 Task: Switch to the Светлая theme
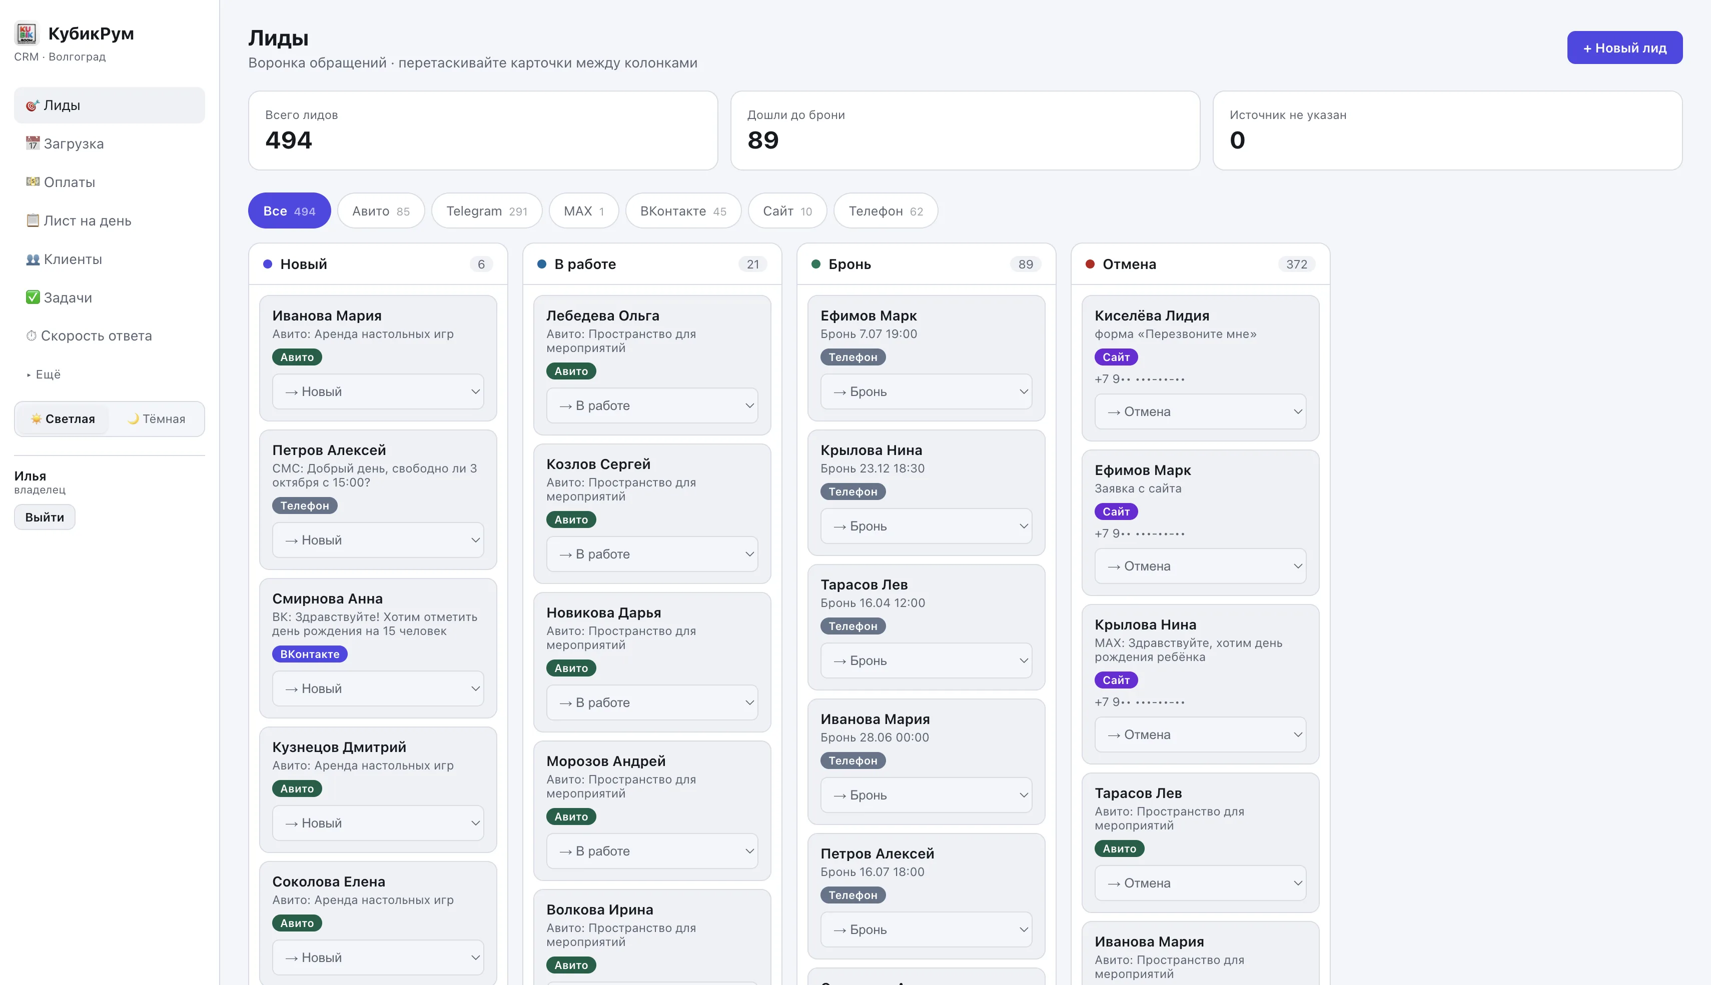click(x=63, y=419)
